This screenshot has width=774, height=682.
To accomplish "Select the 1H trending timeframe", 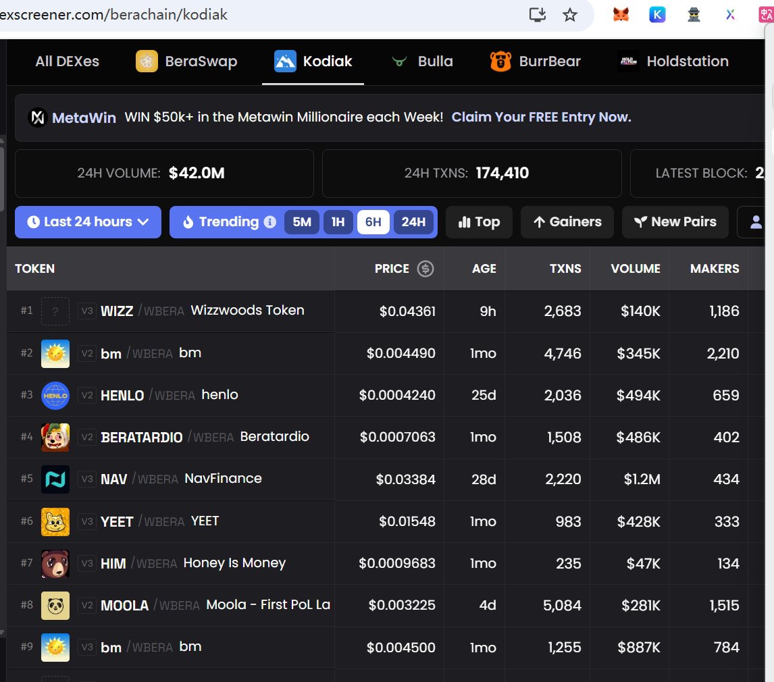I will click(338, 222).
